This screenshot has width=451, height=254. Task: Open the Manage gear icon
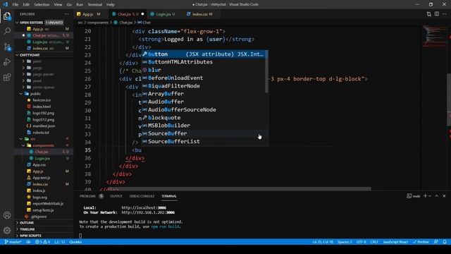[x=7, y=230]
